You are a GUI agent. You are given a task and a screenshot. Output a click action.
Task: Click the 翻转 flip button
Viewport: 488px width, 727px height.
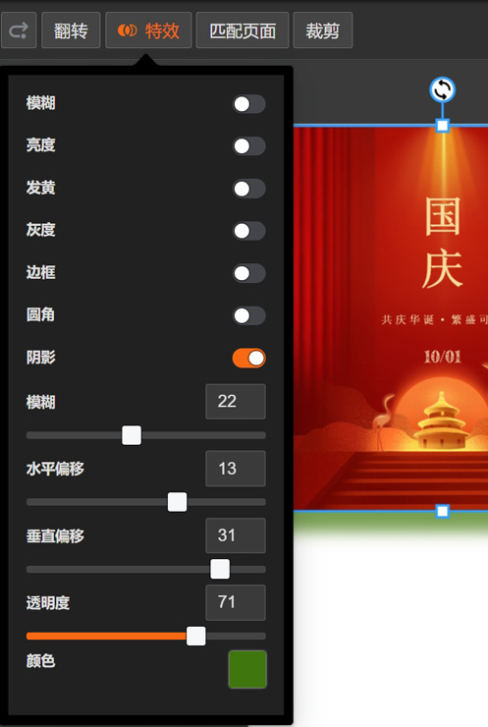pos(71,30)
